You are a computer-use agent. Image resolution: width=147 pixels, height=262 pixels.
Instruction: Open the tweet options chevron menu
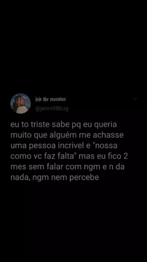coord(135,99)
